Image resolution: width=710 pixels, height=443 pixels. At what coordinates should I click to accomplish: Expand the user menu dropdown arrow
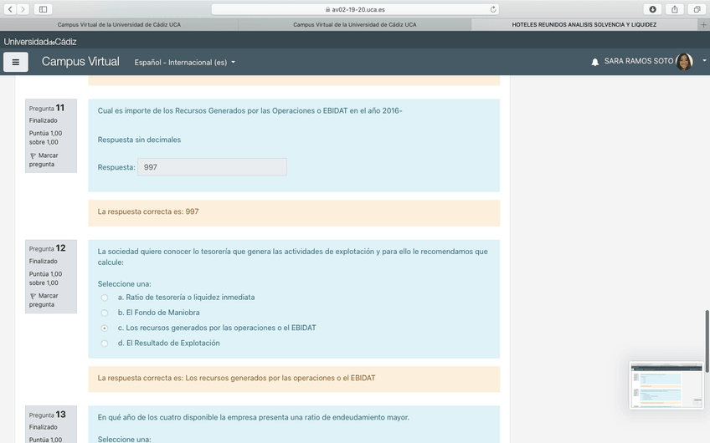coord(704,61)
